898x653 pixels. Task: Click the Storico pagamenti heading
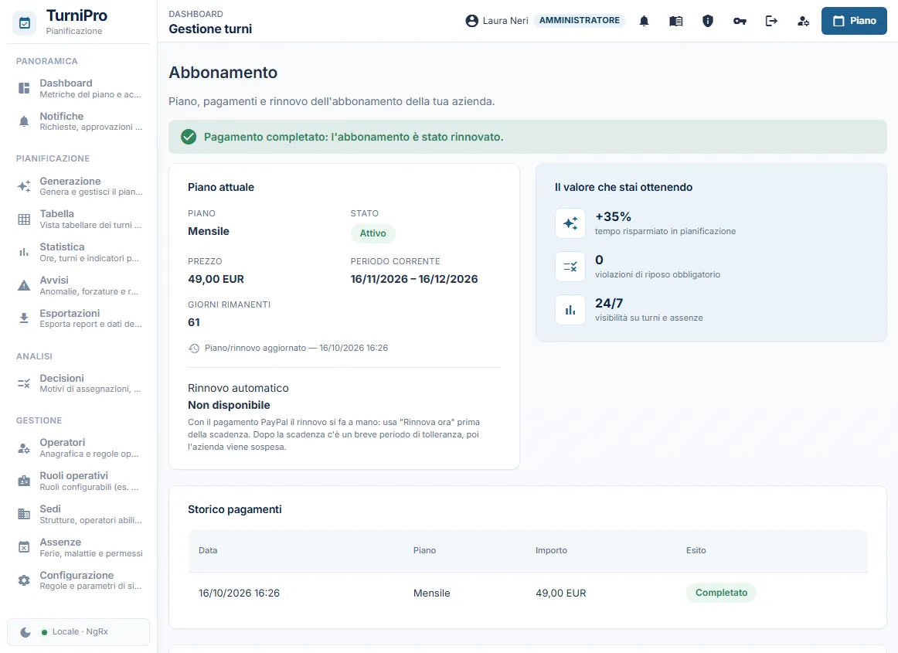(235, 509)
